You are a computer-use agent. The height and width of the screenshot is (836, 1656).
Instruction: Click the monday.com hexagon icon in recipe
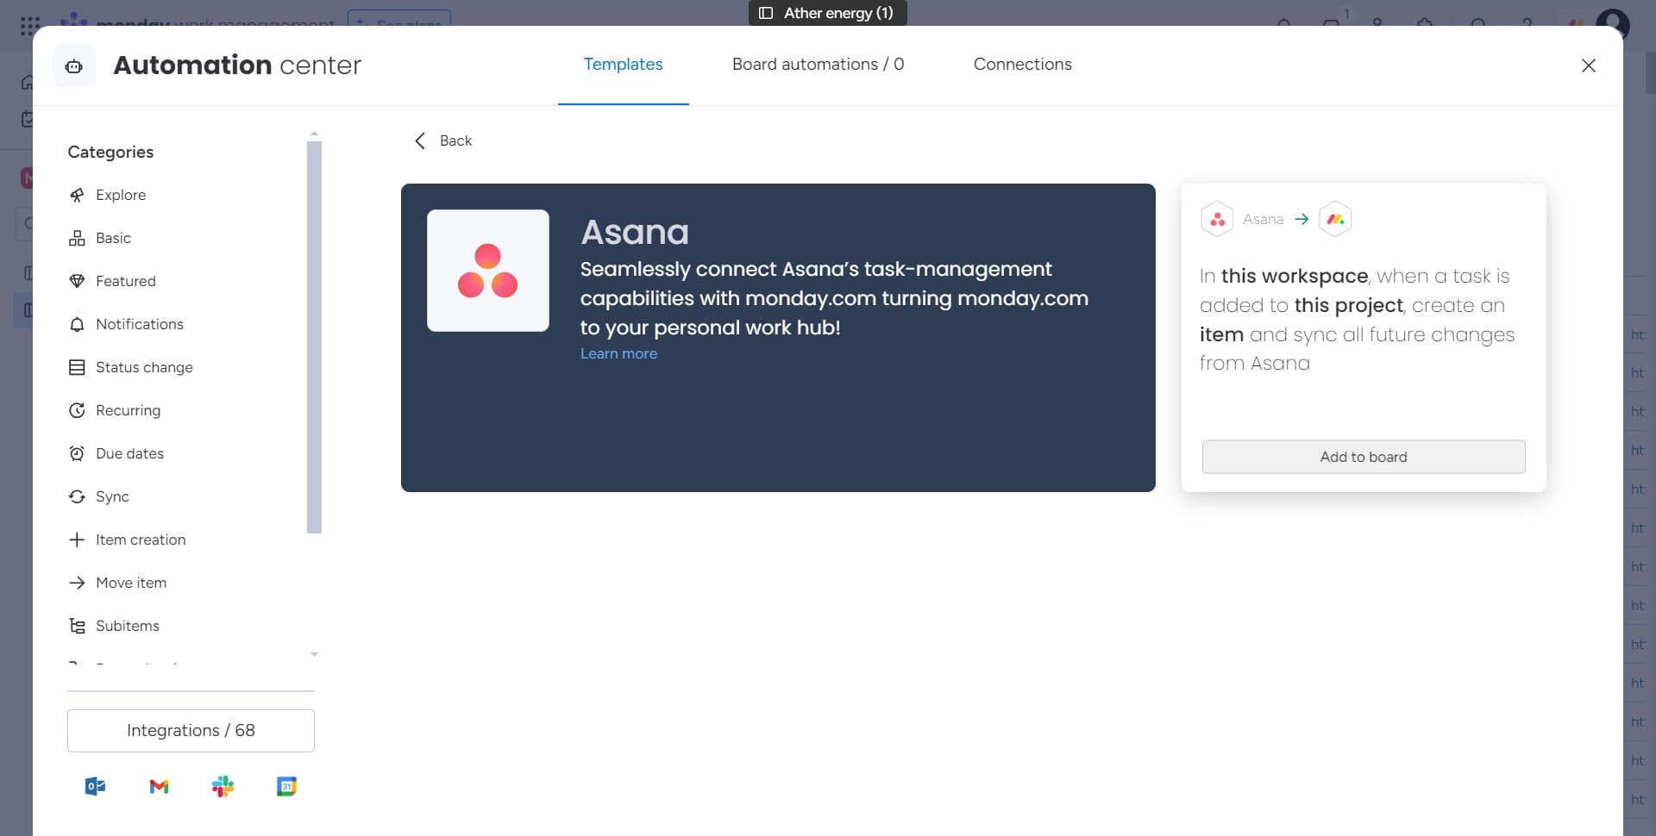(1335, 219)
